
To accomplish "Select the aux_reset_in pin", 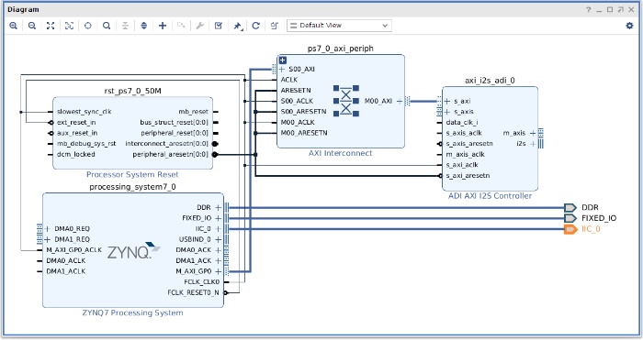I will click(77, 133).
